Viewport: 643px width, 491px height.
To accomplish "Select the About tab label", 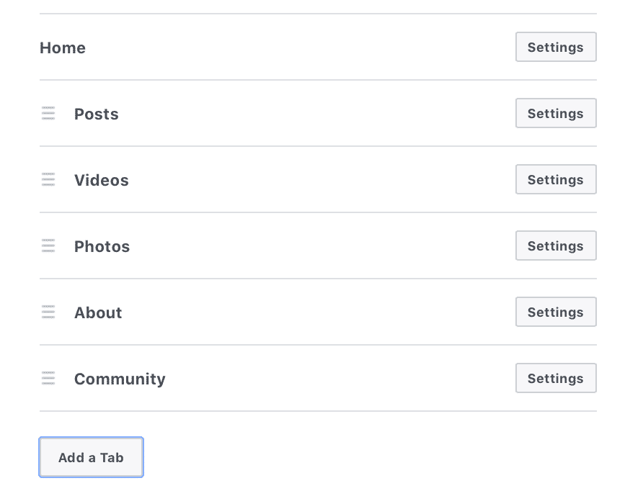I will click(98, 313).
